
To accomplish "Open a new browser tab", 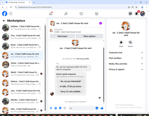I will coord(34,2).
